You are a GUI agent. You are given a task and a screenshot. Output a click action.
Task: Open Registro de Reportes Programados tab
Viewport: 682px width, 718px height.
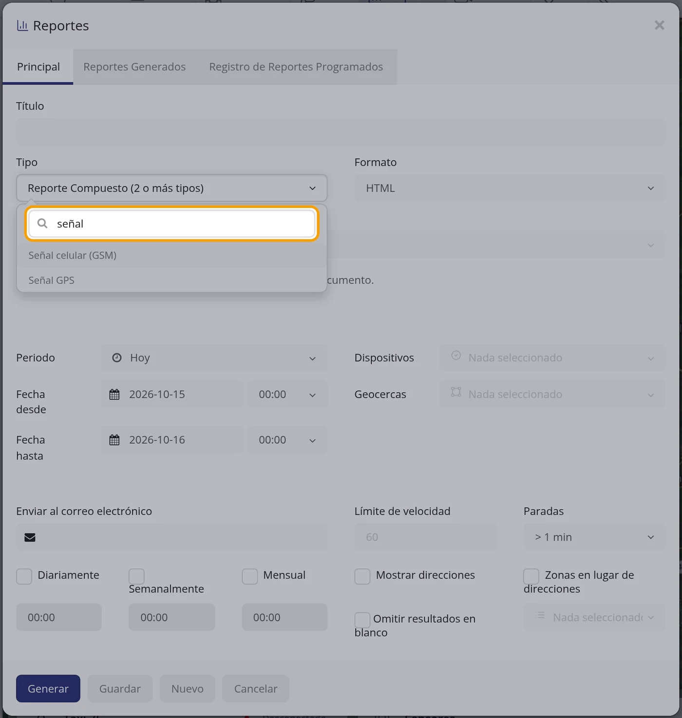click(296, 67)
